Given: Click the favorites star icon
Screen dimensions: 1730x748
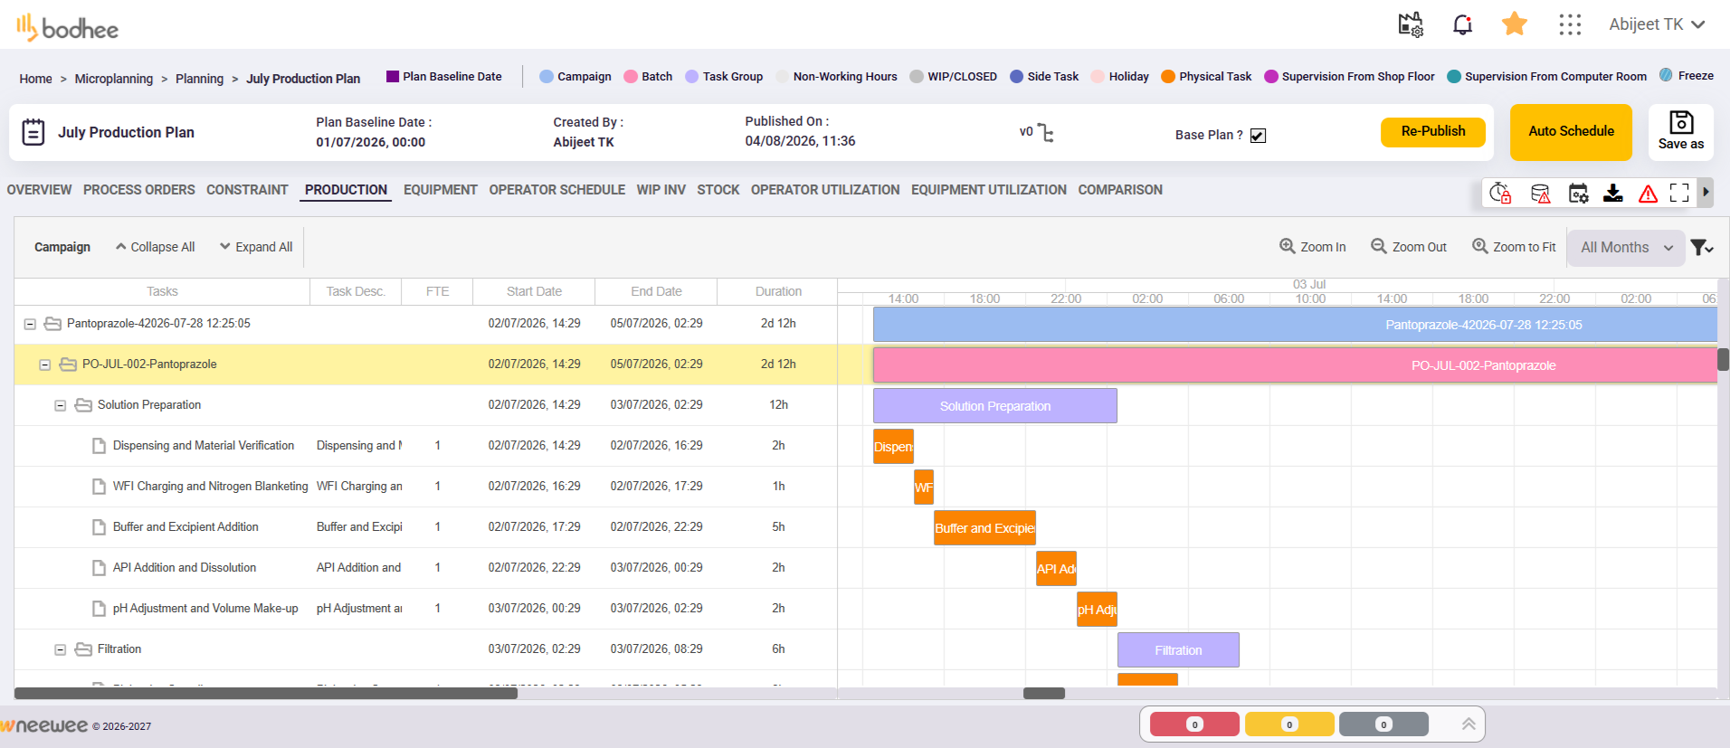Looking at the screenshot, I should [x=1515, y=24].
